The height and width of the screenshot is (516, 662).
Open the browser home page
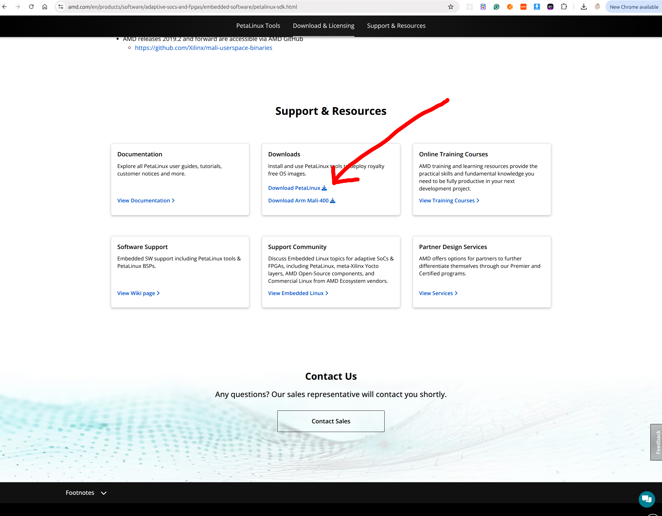coord(45,7)
